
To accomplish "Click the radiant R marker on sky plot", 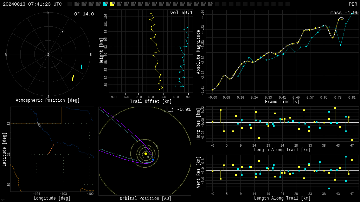I will pyautogui.click(x=62, y=32).
